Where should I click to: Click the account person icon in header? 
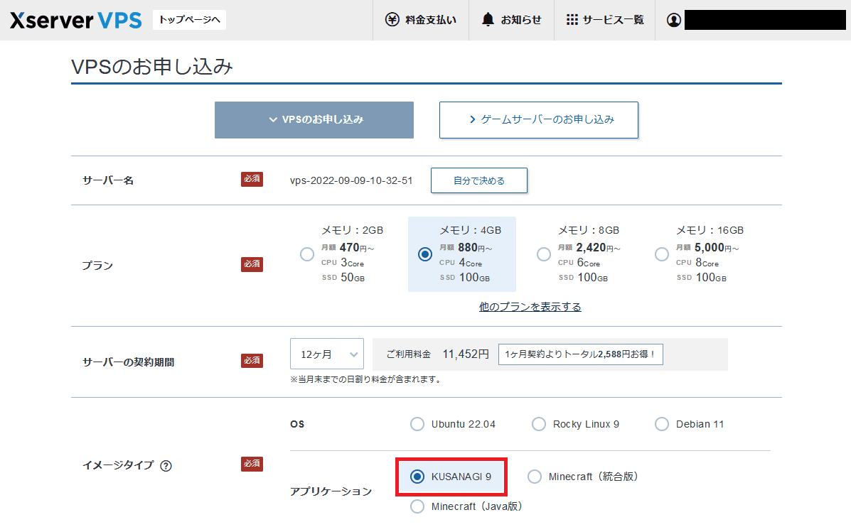673,20
